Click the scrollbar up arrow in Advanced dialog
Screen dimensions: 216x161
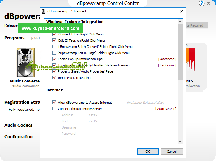click(180, 21)
